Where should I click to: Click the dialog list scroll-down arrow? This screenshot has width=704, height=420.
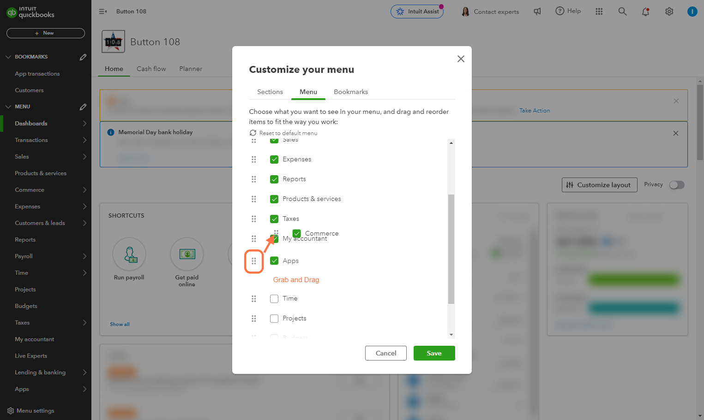point(451,335)
